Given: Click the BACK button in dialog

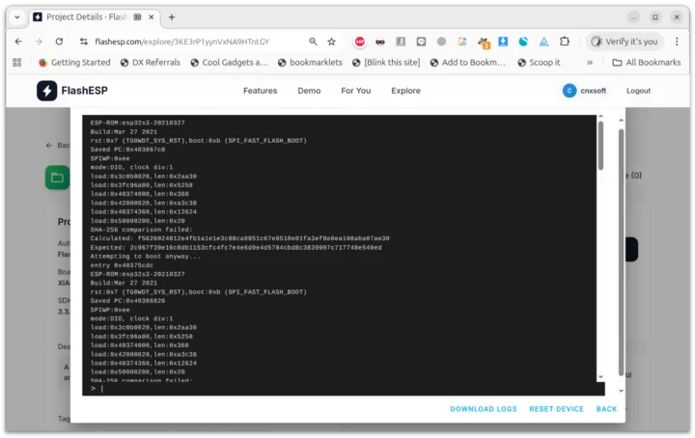Looking at the screenshot, I should [606, 409].
